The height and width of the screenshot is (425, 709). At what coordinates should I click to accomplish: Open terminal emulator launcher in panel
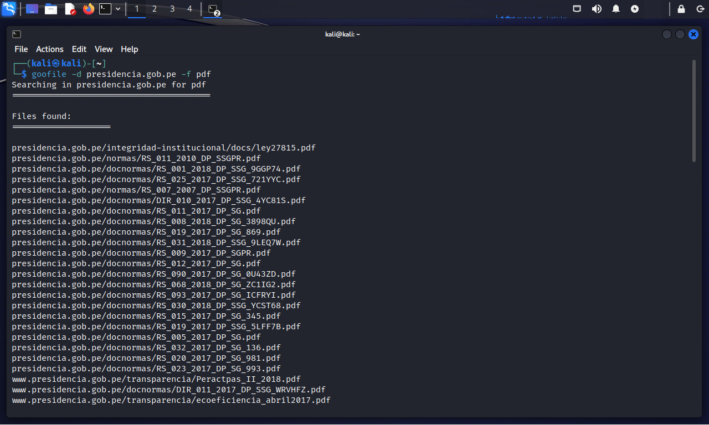(x=105, y=9)
